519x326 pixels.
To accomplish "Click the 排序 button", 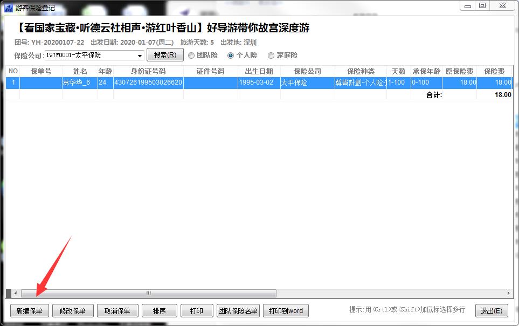I will (x=159, y=311).
